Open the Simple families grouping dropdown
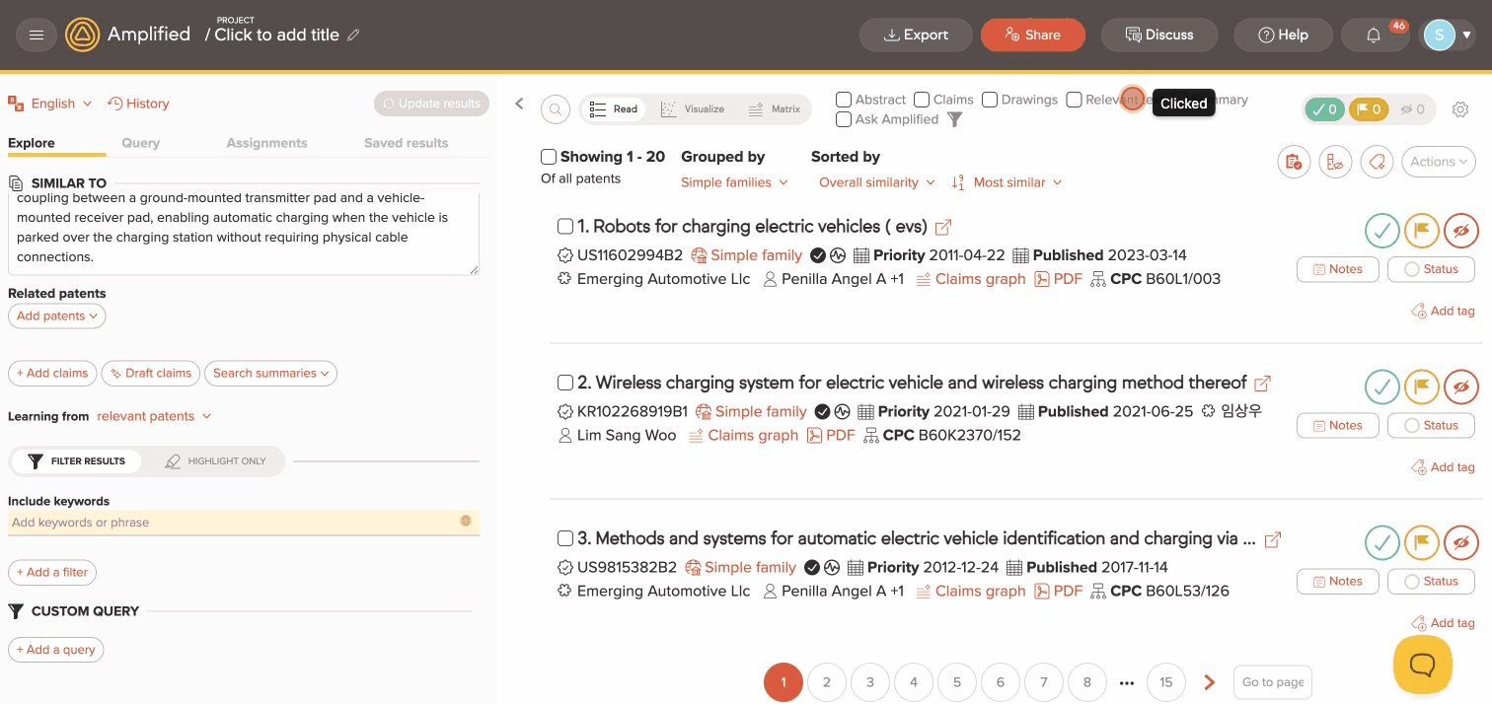Image resolution: width=1492 pixels, height=704 pixels. 734,182
